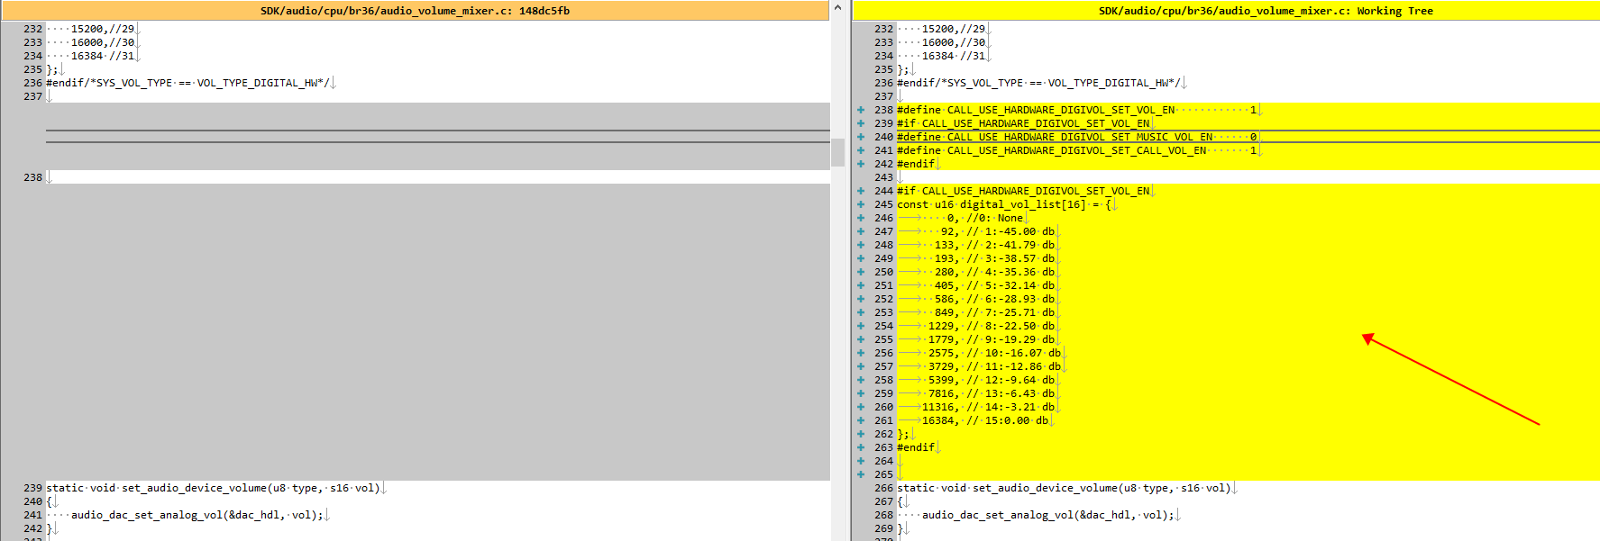Screen dimensions: 1600x541
Task: Click the '16384 //31' line in the right pane
Action: click(x=954, y=56)
